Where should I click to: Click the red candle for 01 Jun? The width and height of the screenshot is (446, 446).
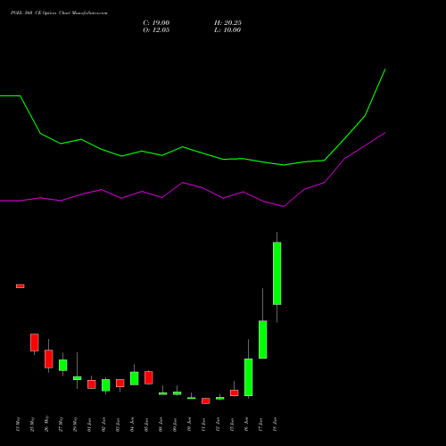click(x=92, y=384)
